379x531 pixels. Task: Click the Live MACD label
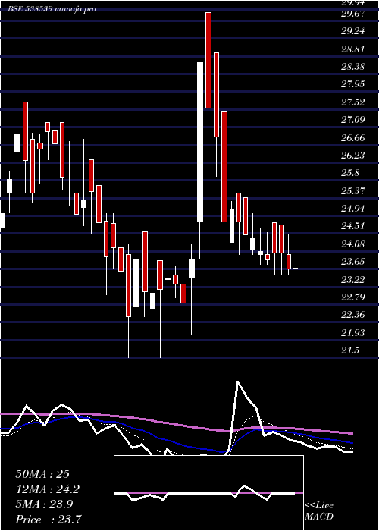click(319, 511)
